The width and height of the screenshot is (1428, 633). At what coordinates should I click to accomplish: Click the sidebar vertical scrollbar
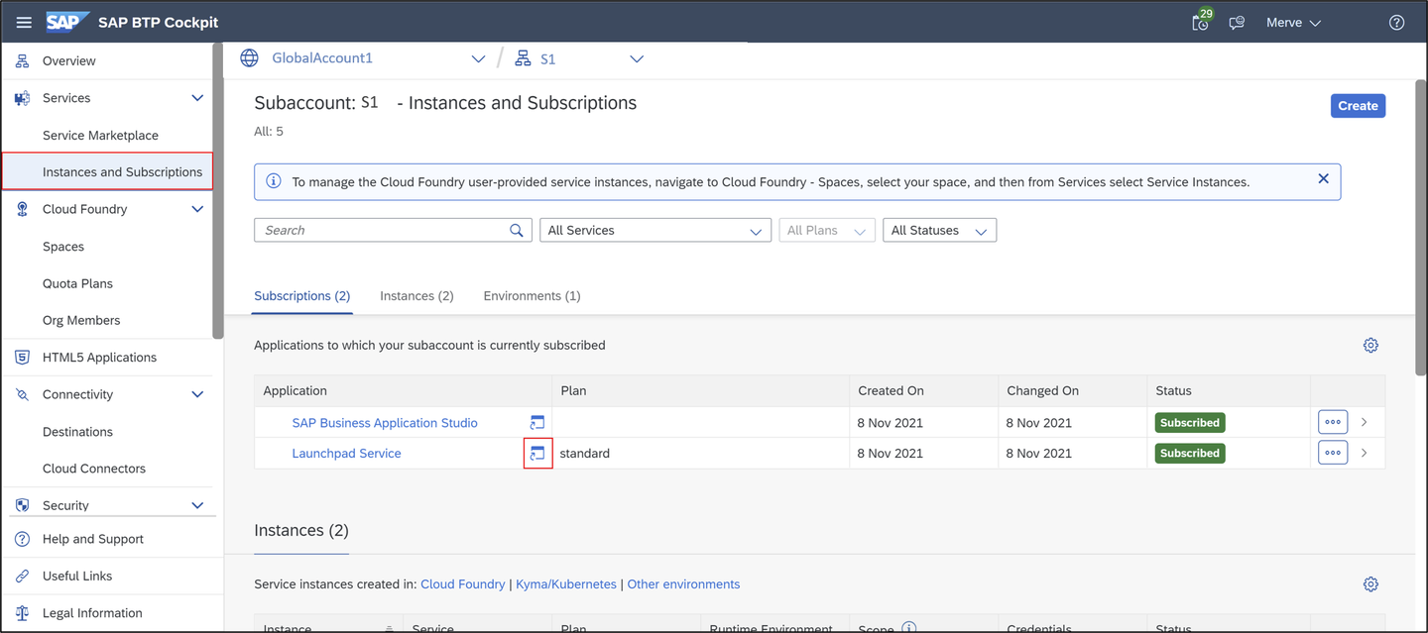click(218, 193)
